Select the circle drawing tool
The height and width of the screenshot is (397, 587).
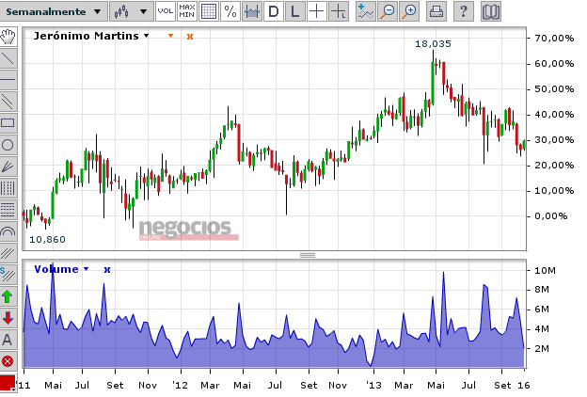(8, 145)
